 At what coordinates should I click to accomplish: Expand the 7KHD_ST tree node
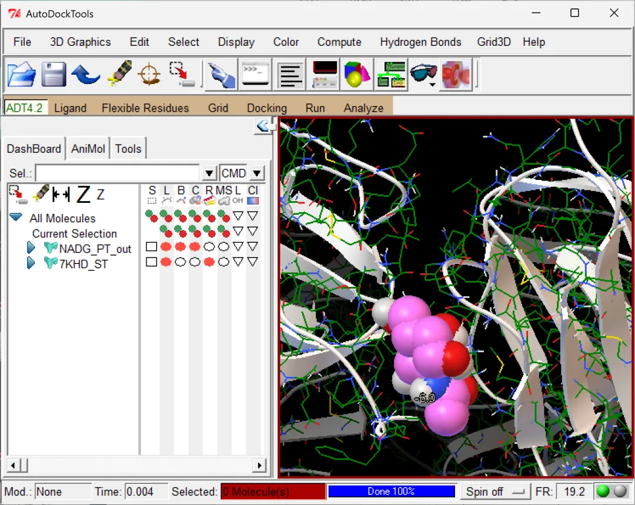(x=31, y=263)
